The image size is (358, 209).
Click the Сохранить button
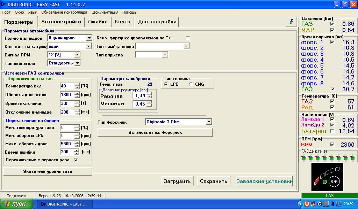(x=214, y=181)
